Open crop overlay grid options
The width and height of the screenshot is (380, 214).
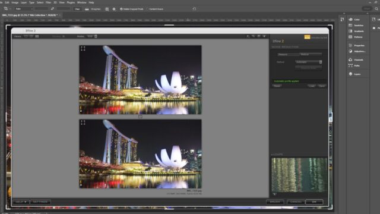click(107, 10)
